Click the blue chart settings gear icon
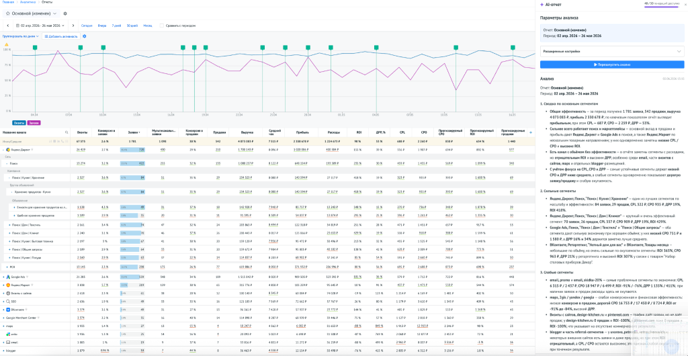 [x=85, y=36]
